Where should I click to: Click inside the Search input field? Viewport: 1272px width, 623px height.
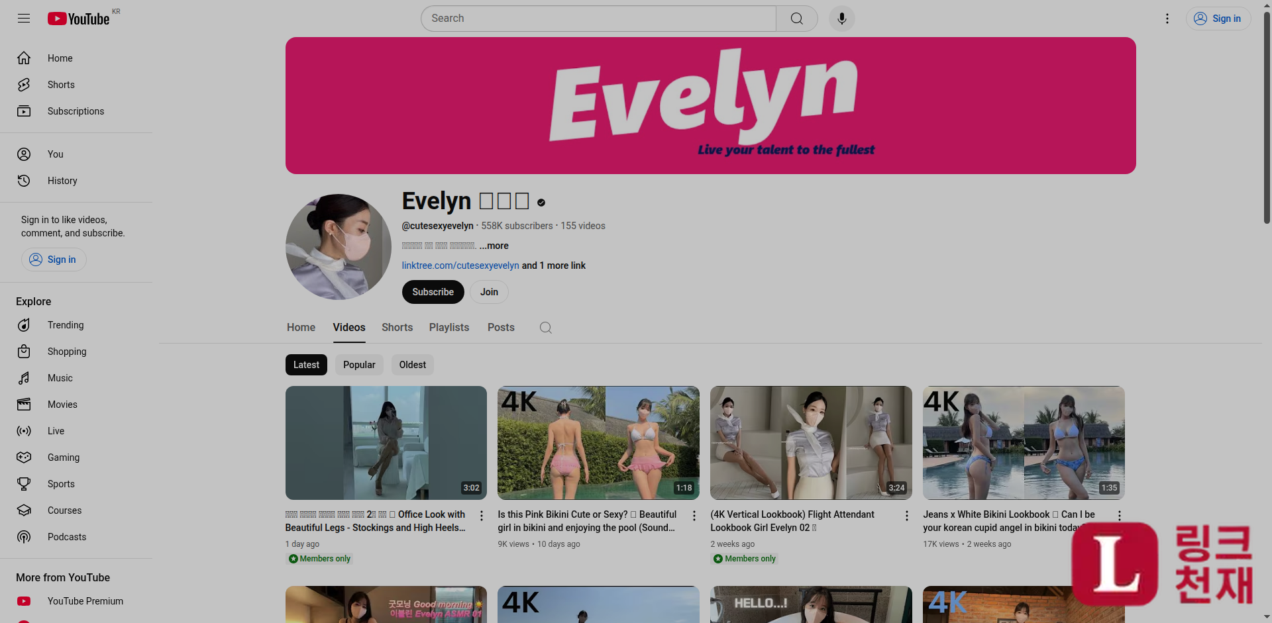[x=598, y=19]
